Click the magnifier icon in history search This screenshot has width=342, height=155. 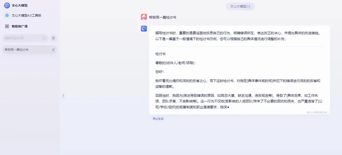pos(44,38)
